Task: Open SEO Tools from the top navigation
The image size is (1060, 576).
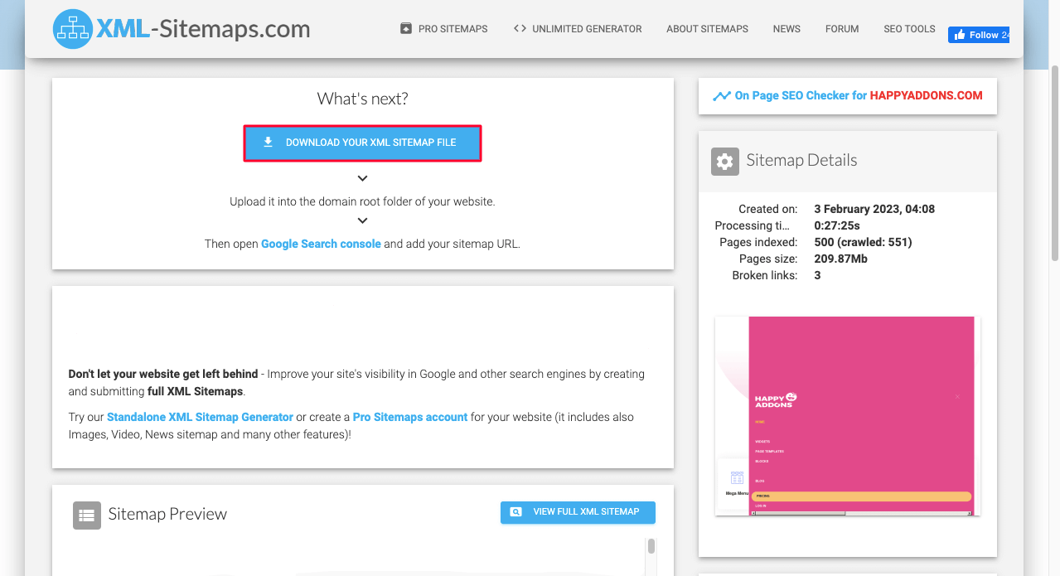Action: coord(908,29)
